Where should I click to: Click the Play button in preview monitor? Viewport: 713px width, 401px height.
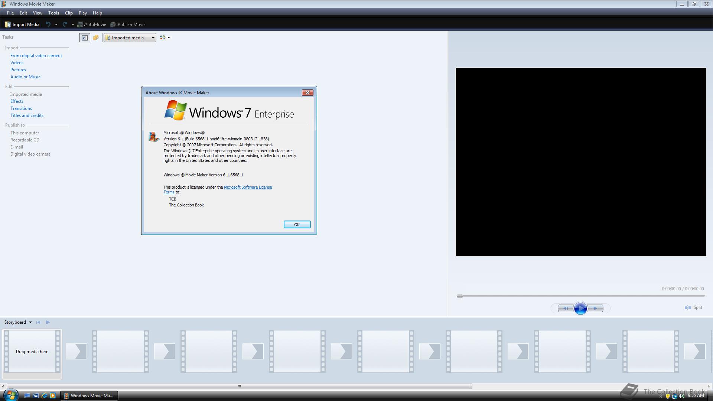point(580,308)
